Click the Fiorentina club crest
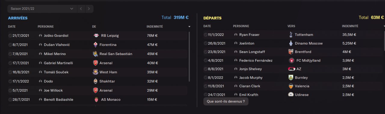 point(96,45)
